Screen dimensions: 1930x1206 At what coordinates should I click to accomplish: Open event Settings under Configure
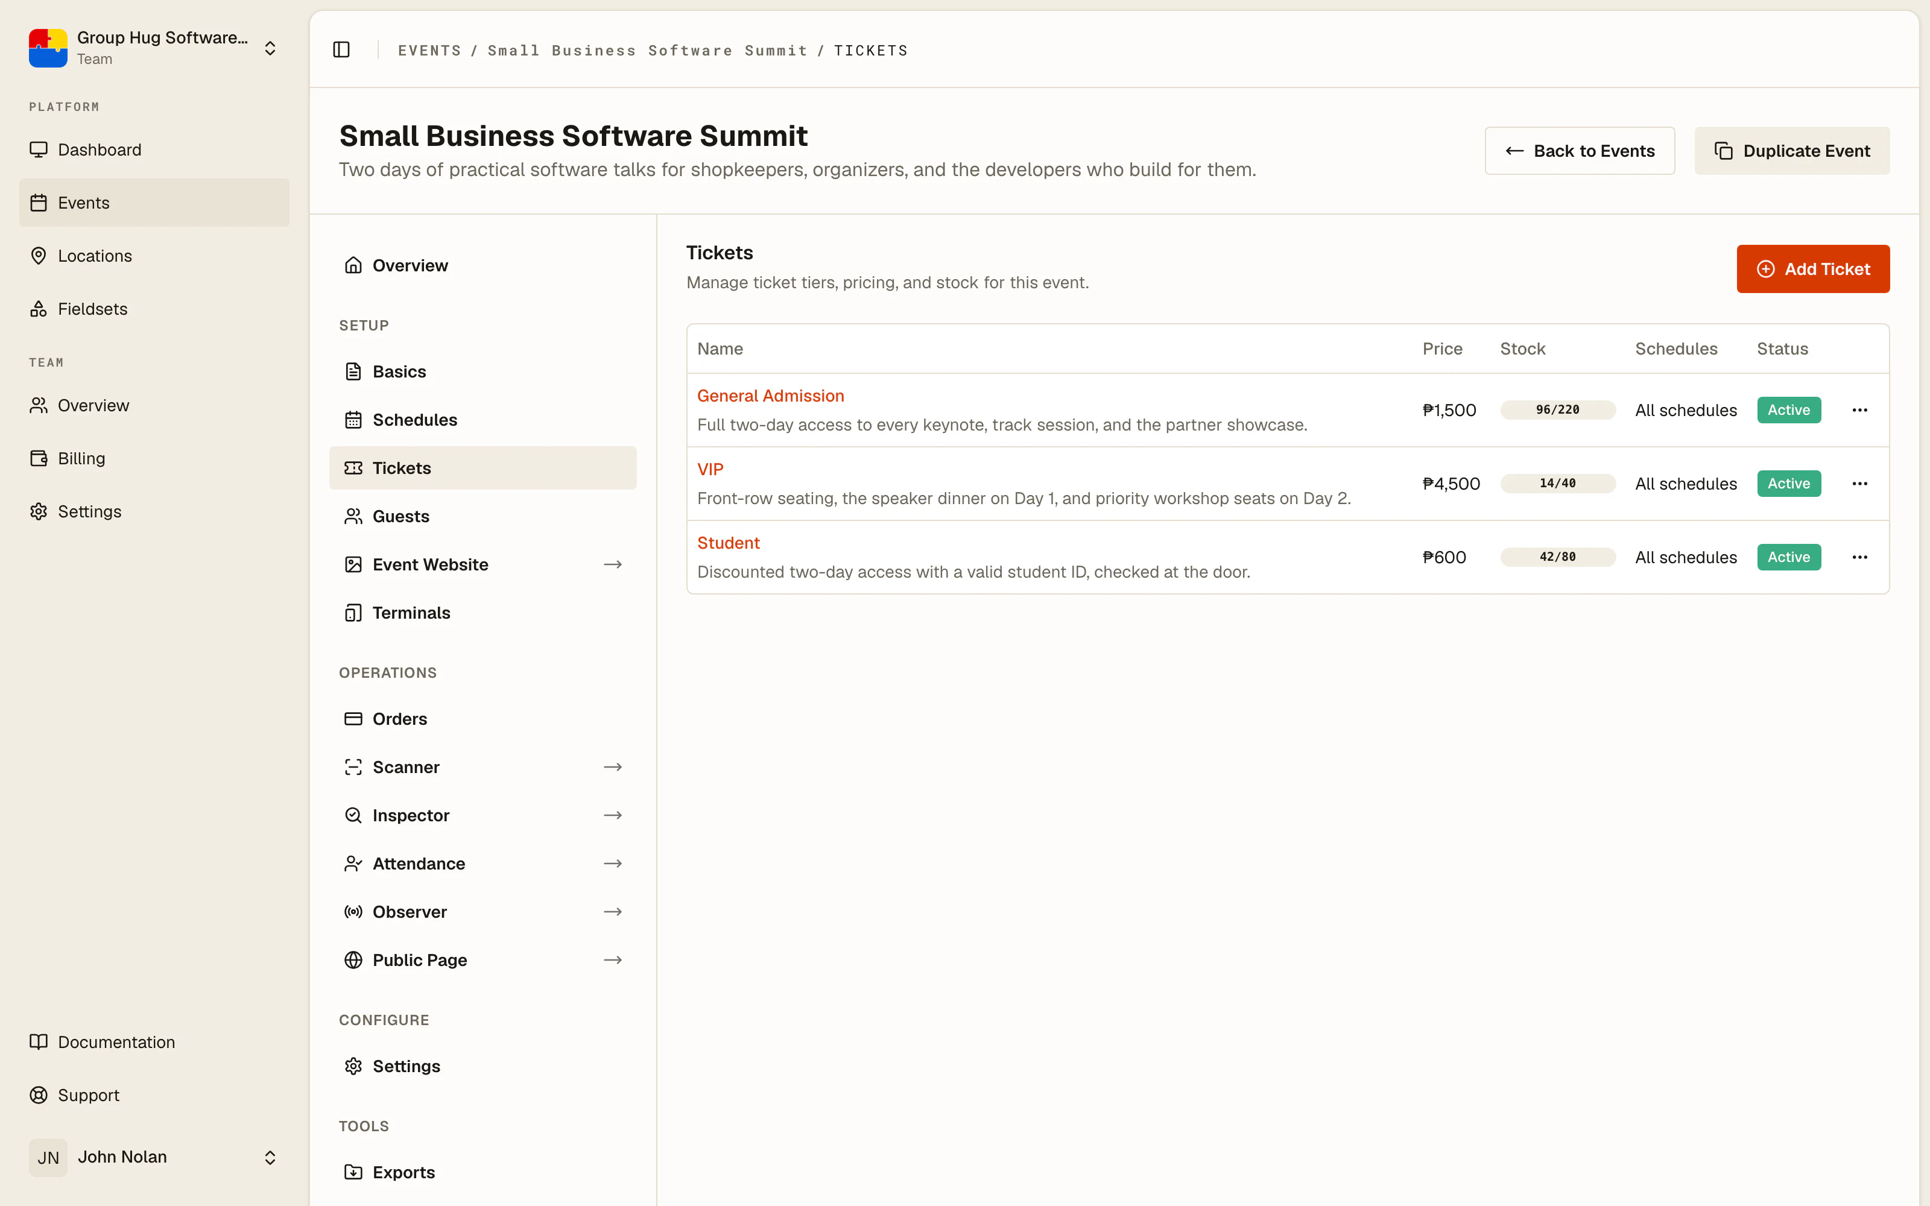(482, 1067)
